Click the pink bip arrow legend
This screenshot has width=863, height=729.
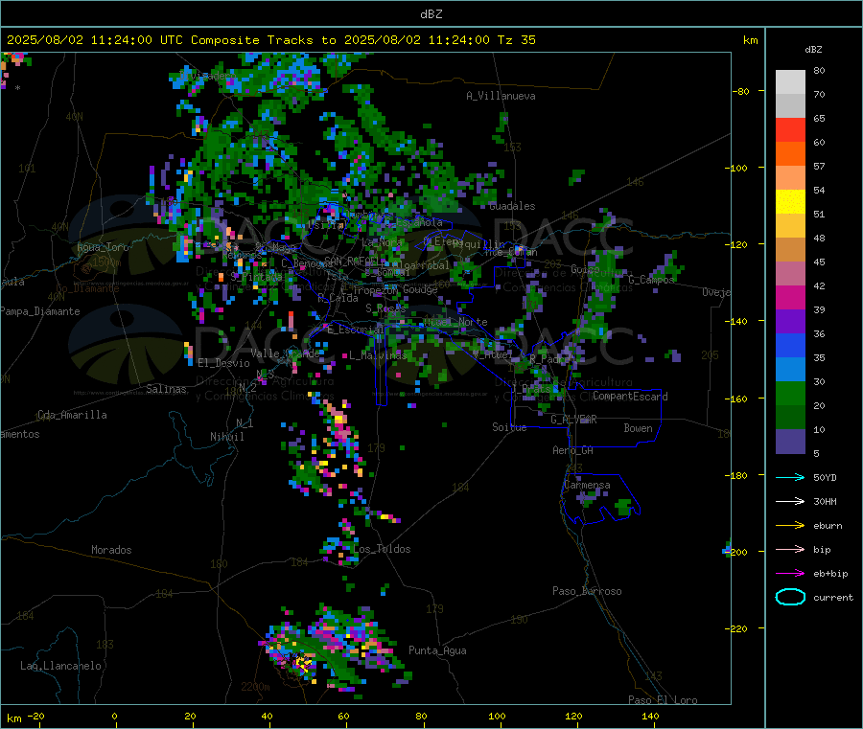[x=790, y=549]
